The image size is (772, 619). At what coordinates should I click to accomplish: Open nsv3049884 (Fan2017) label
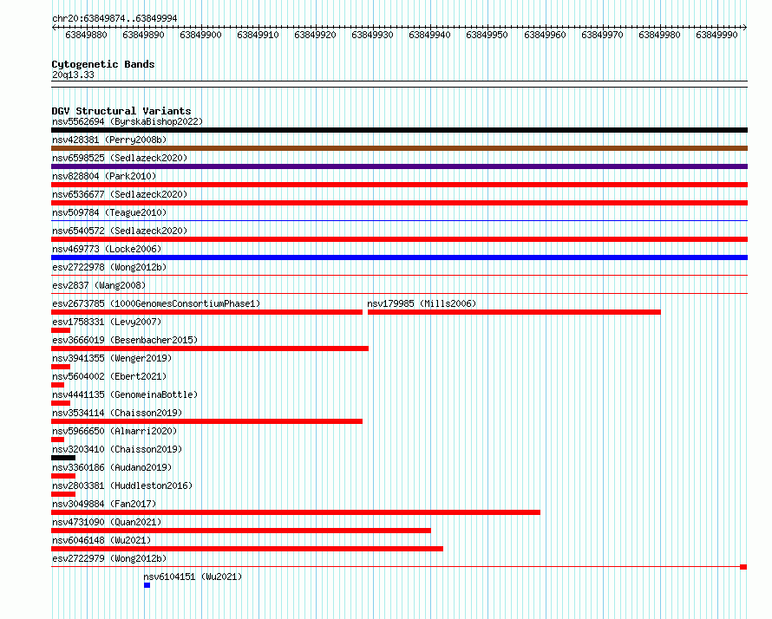click(x=104, y=504)
